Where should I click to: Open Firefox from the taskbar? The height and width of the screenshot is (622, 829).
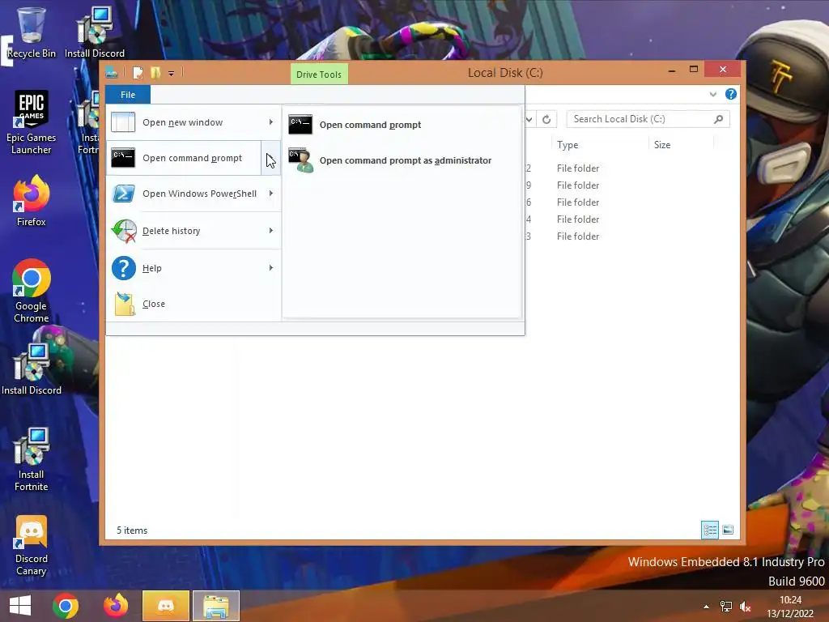point(115,606)
